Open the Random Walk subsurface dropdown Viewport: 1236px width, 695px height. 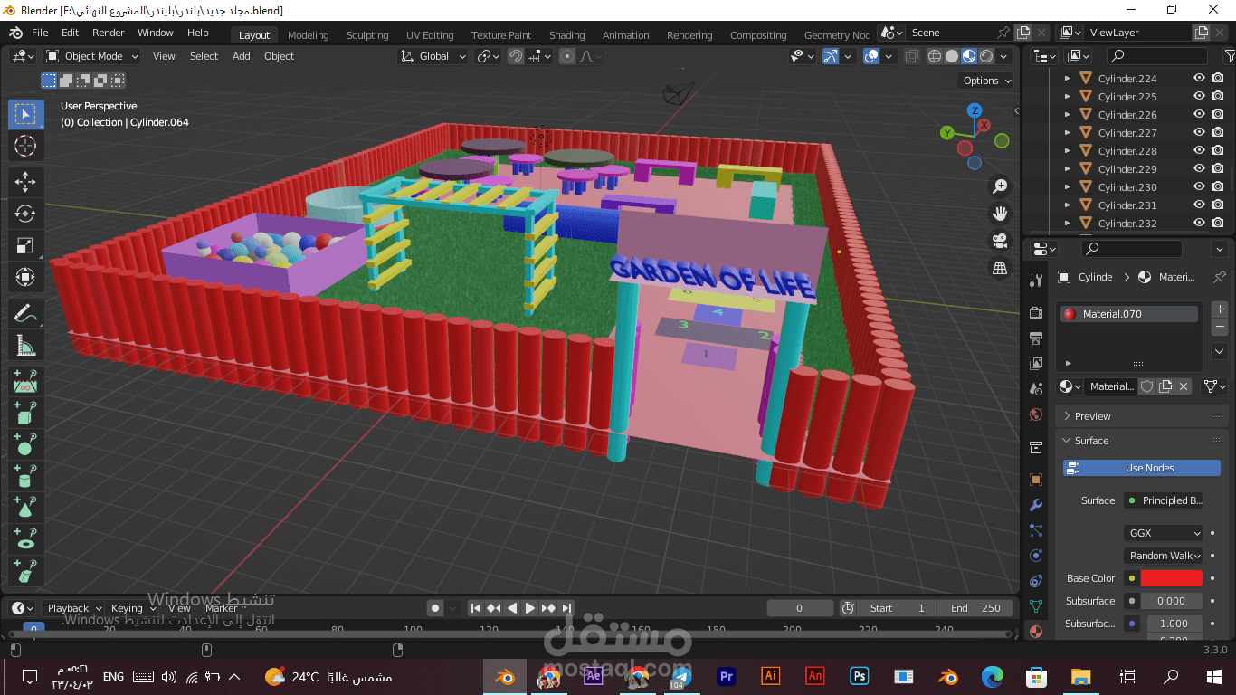(1164, 556)
